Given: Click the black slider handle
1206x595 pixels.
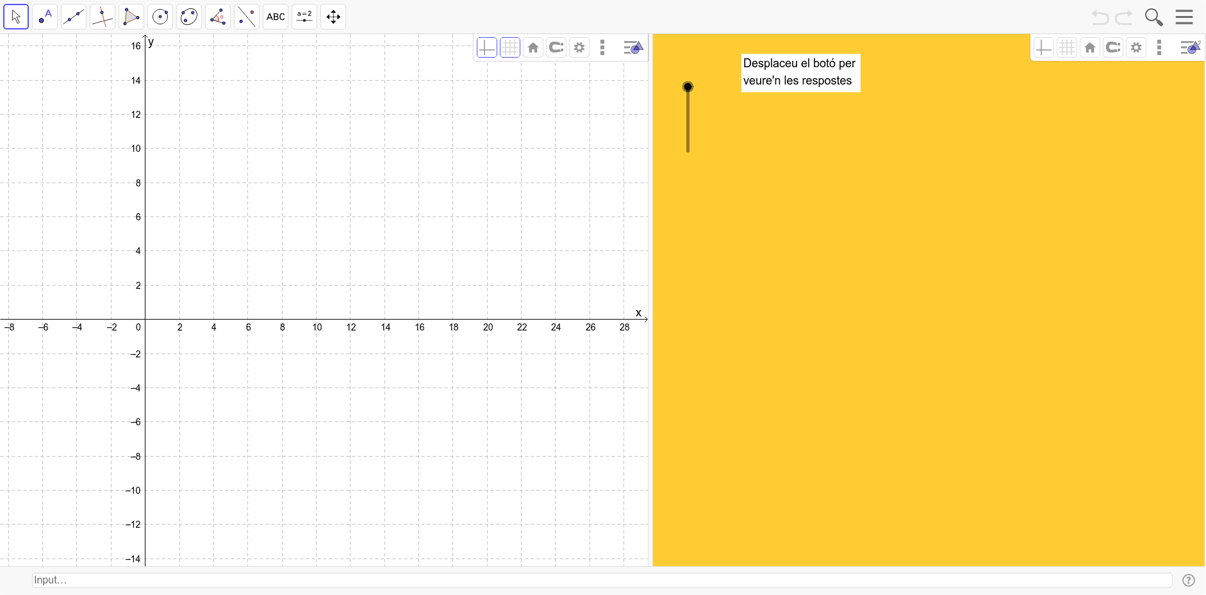Looking at the screenshot, I should (x=688, y=86).
